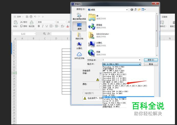Click the 文件名 text input field
177x125 pixels.
pos(120,60)
